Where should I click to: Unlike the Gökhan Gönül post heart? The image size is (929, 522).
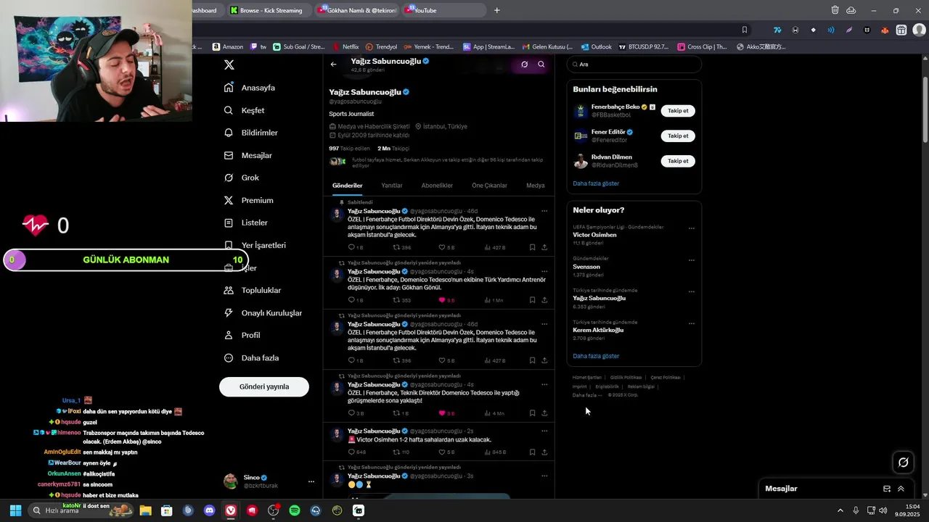pos(441,299)
